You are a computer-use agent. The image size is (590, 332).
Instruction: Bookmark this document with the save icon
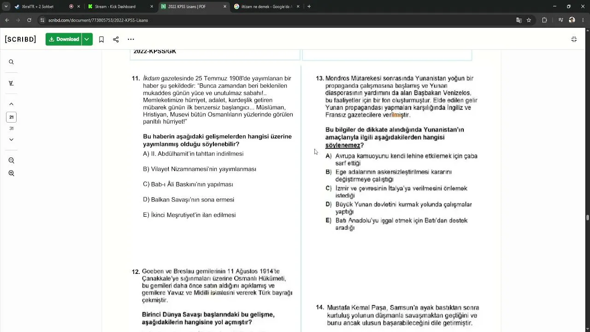tap(101, 39)
